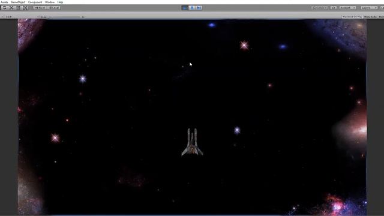Open the Window menu
This screenshot has height=216, width=384.
[50, 2]
